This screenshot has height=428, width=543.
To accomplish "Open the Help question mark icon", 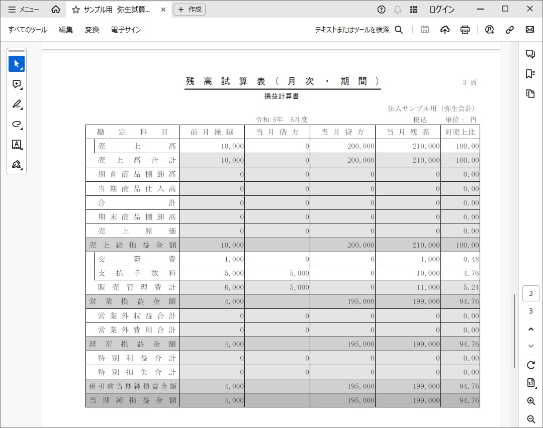I will pyautogui.click(x=381, y=10).
